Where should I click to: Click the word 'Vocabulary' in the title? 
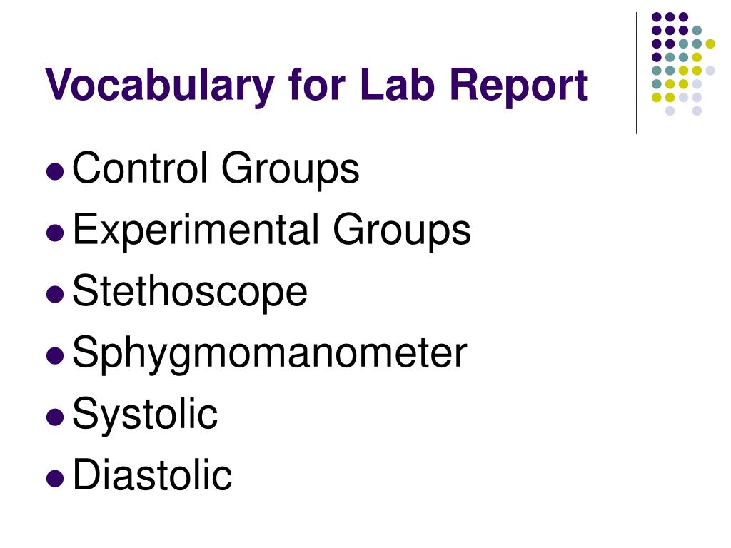coord(160,86)
